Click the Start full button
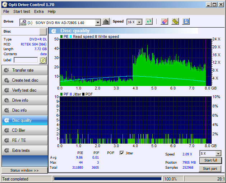 pyautogui.click(x=211, y=160)
